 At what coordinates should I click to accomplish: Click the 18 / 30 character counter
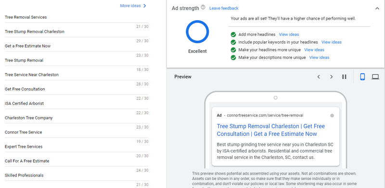pyautogui.click(x=142, y=70)
